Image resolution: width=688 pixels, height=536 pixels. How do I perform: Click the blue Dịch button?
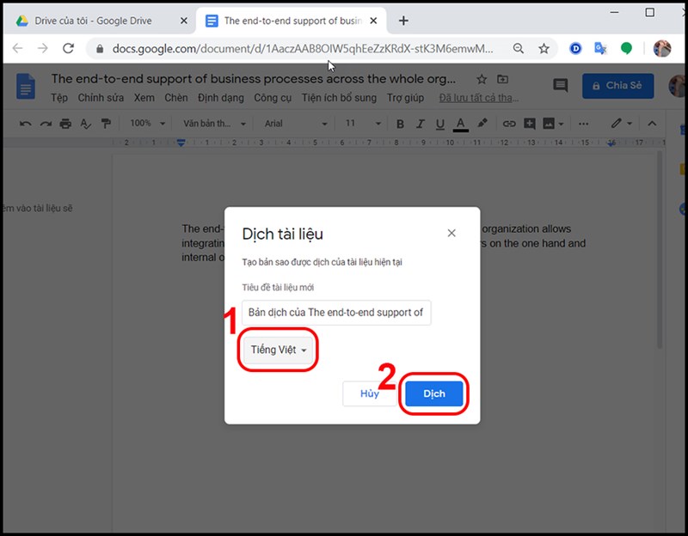pyautogui.click(x=434, y=393)
